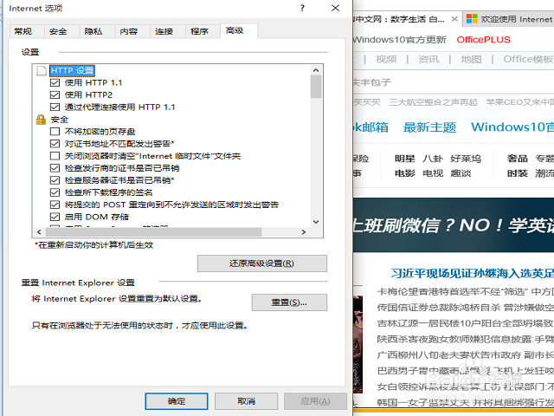Open the 电视 category link
The image size is (554, 416).
click(x=433, y=173)
